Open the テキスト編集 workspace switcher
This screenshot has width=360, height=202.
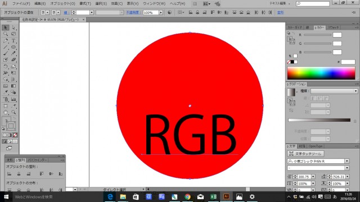[280, 3]
